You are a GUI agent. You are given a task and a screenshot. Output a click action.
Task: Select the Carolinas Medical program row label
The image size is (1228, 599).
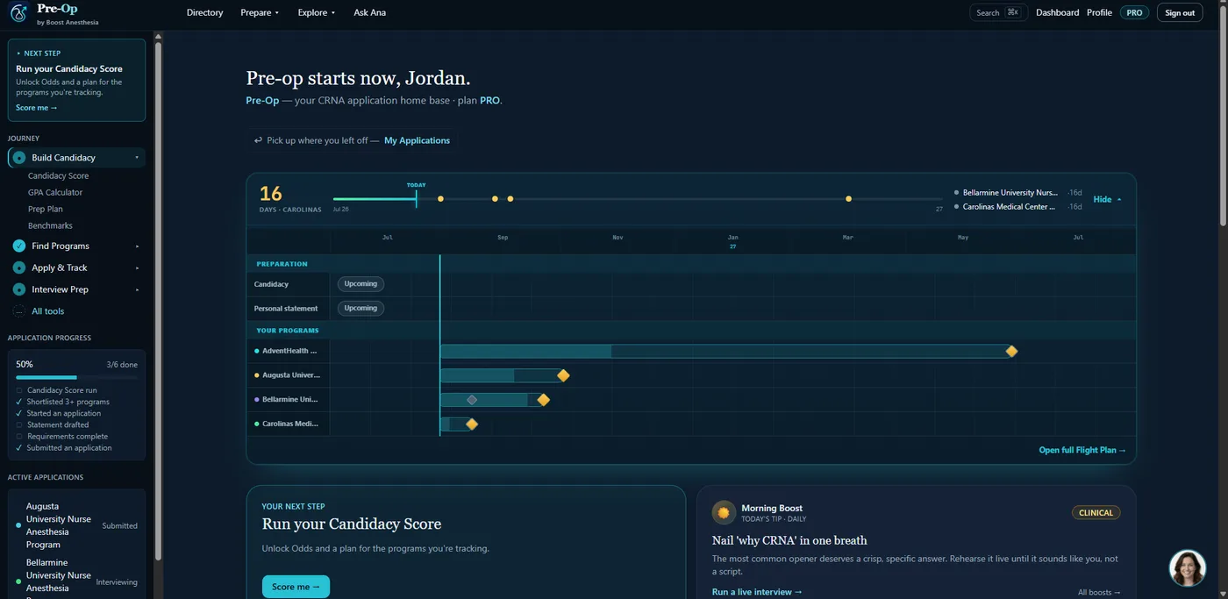pyautogui.click(x=288, y=424)
